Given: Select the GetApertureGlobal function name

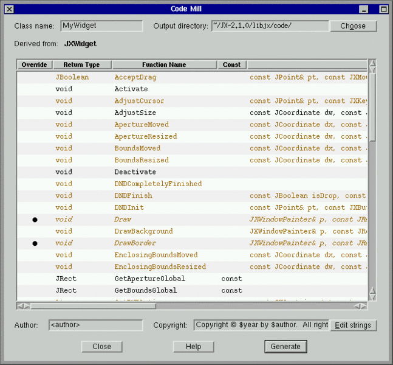Looking at the screenshot, I should (150, 279).
